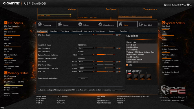Click the Classic Setup shortcut
This screenshot has width=194, height=109.
point(132,62)
